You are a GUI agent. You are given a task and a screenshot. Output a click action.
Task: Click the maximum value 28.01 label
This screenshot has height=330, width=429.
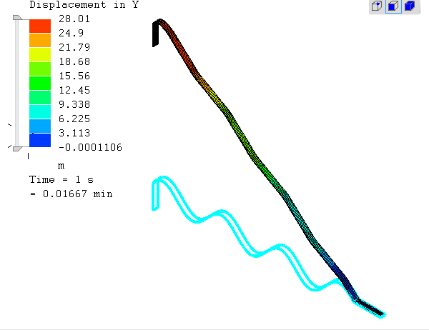click(74, 19)
